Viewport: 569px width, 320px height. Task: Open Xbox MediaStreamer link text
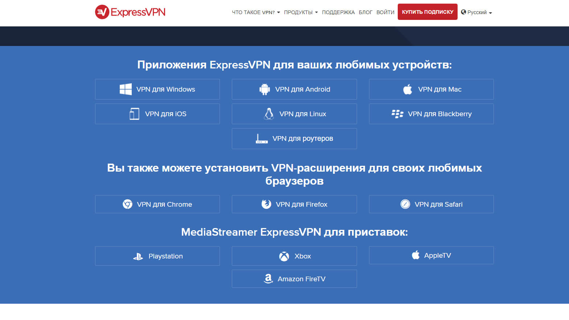pyautogui.click(x=303, y=256)
